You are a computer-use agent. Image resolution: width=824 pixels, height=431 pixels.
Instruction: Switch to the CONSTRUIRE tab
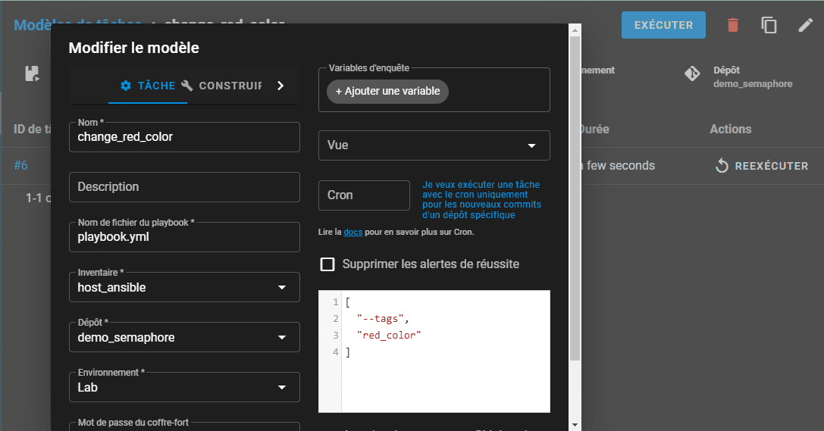point(224,86)
